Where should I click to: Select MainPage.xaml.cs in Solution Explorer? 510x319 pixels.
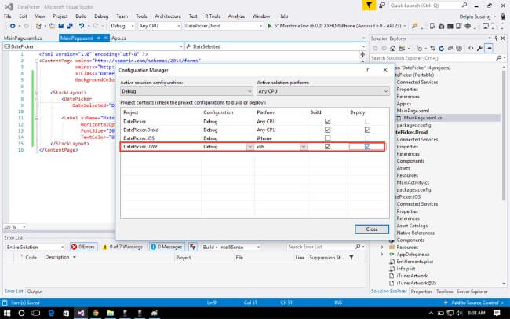tap(423, 117)
